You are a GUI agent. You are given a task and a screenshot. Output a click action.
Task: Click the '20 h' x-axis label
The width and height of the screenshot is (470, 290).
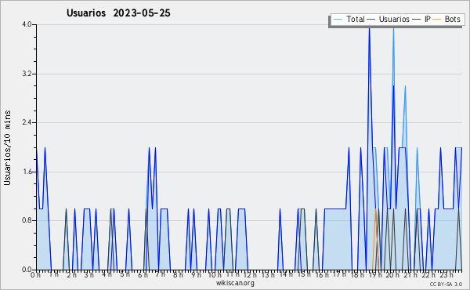pyautogui.click(x=392, y=275)
